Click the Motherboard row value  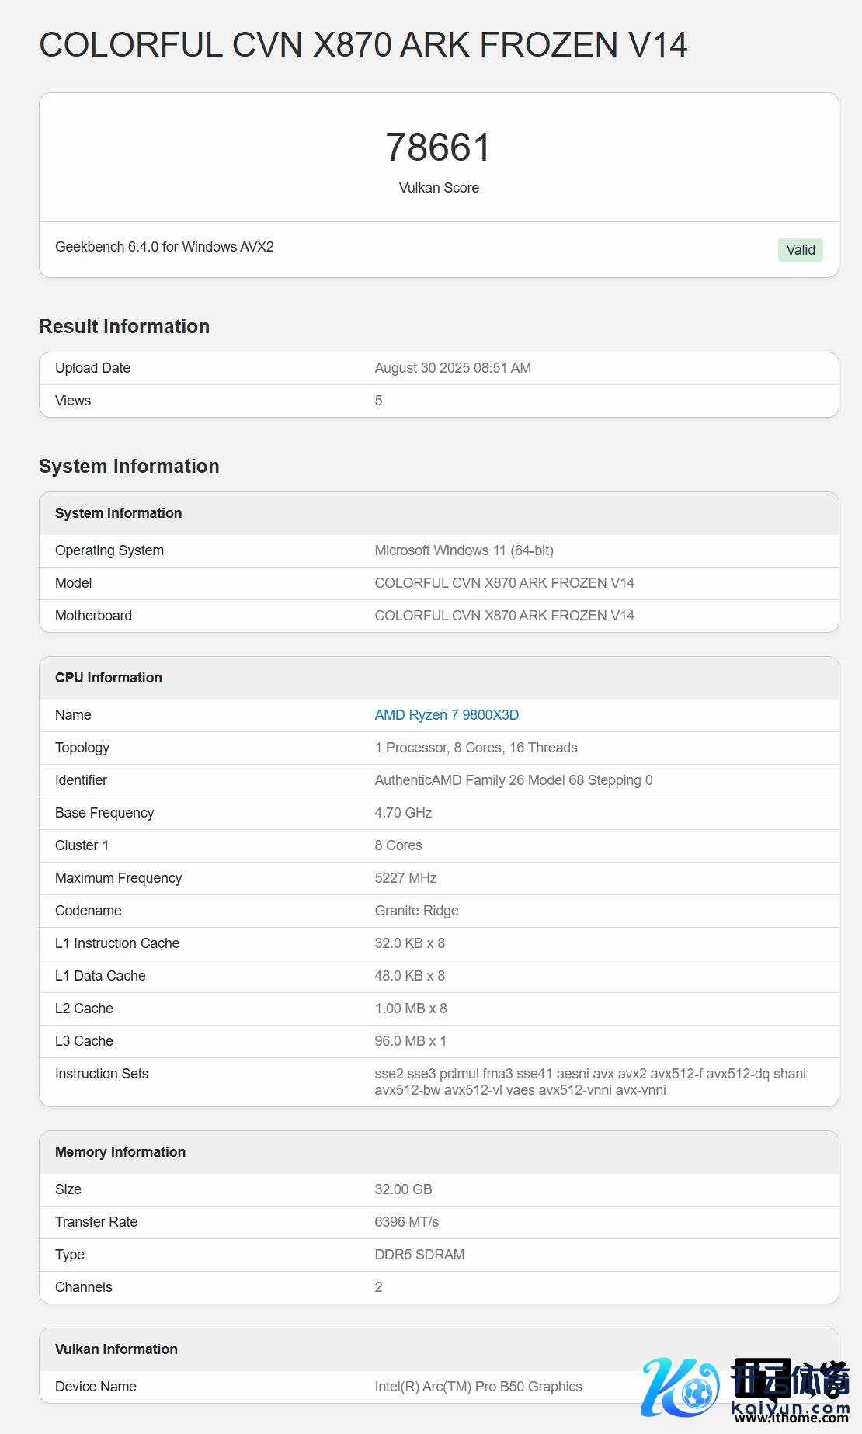point(504,616)
